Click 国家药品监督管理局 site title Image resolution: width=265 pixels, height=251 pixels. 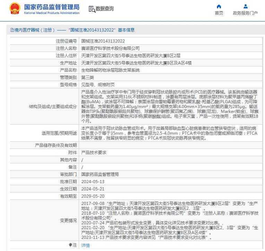52,7
